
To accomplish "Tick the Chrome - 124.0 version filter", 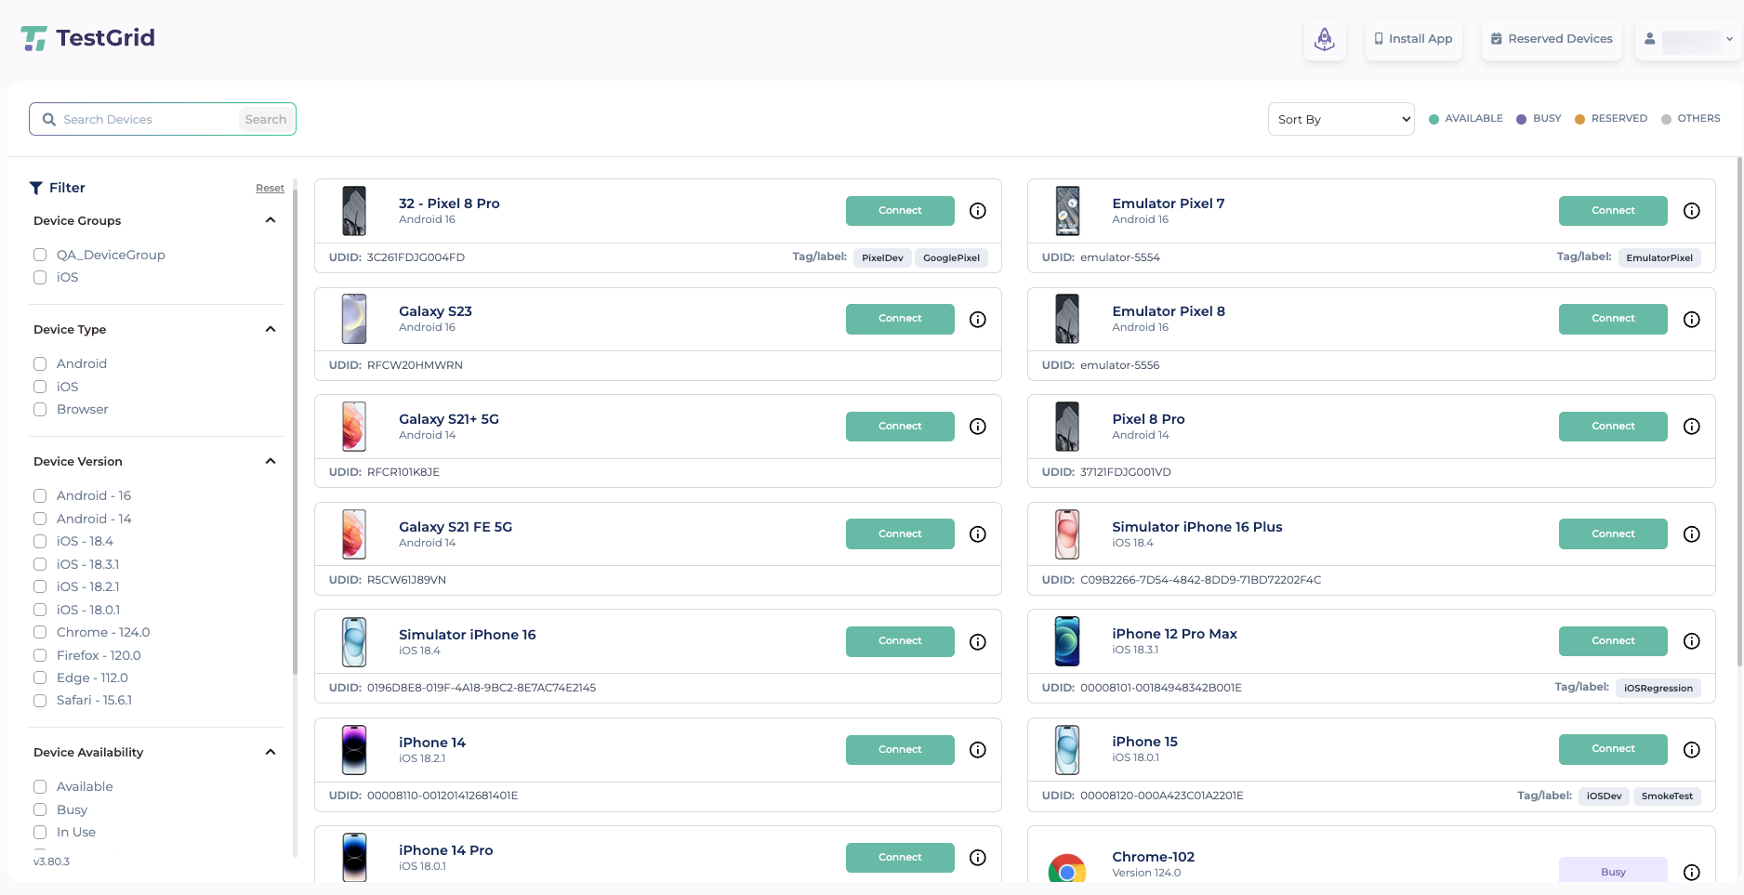I will click(40, 633).
